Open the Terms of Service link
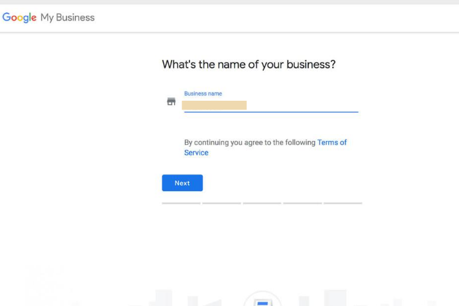 point(265,148)
